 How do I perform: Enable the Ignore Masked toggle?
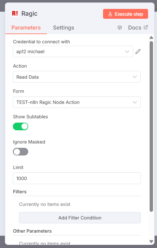click(21, 152)
